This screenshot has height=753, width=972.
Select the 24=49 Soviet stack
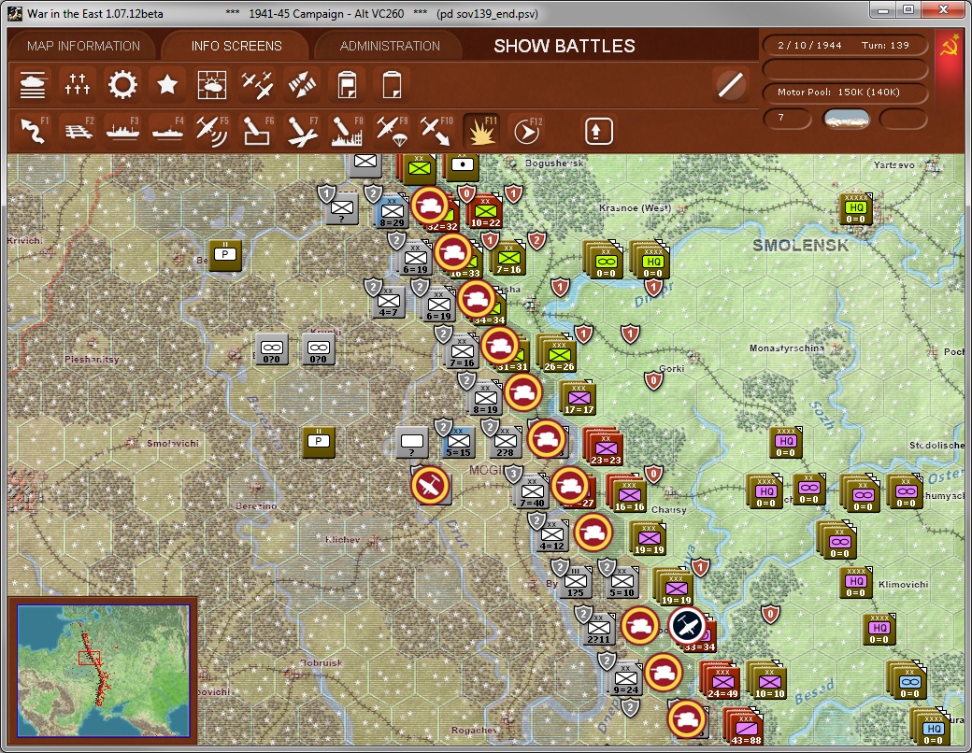point(722,682)
